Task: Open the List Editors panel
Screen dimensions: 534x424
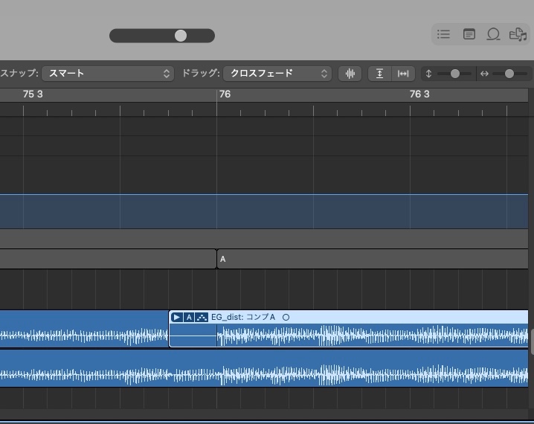Action: (443, 34)
